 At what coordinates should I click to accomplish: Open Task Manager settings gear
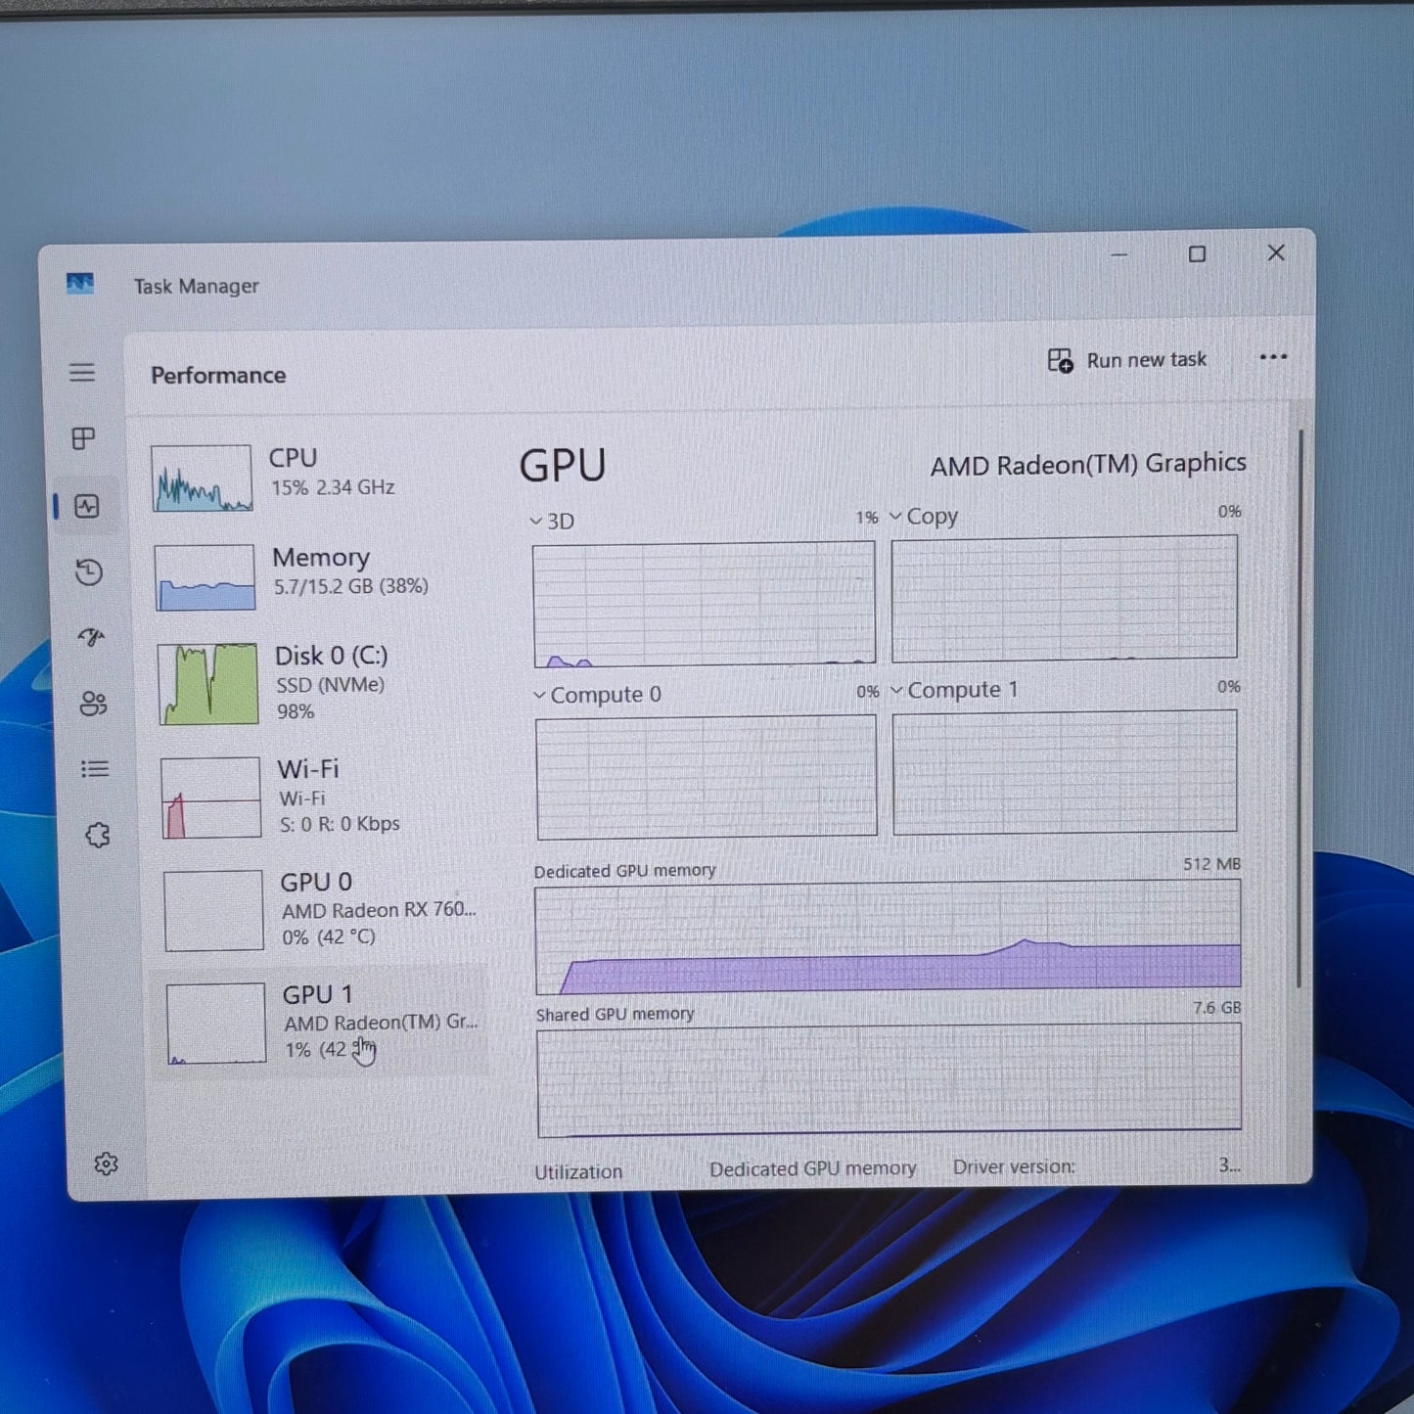coord(106,1163)
